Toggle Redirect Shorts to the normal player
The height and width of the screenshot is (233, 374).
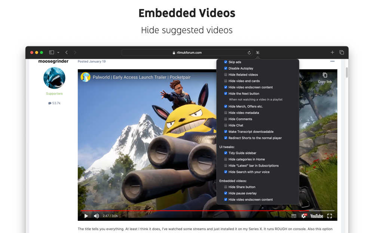[226, 138]
